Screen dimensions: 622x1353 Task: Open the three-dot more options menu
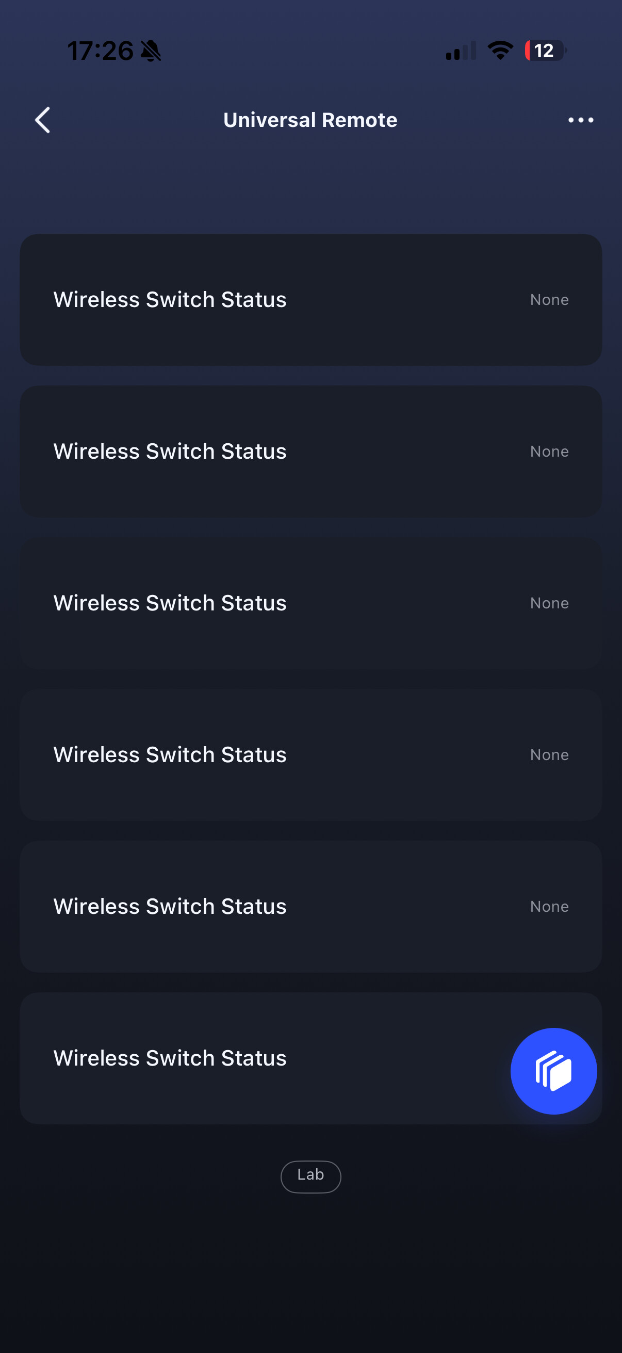click(581, 120)
